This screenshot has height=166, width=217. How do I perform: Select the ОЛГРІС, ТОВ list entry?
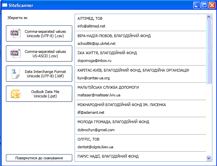click(141, 143)
